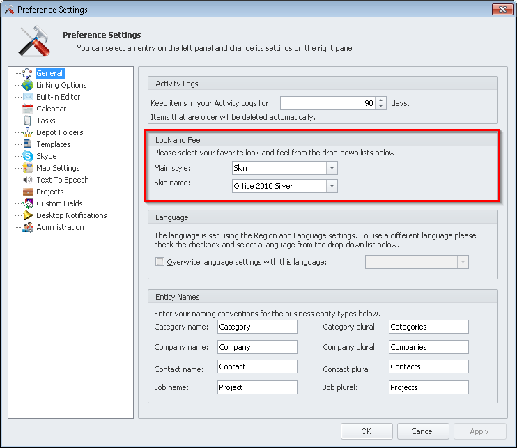This screenshot has width=517, height=448.
Task: Enable overwrite language settings checkbox
Action: (160, 262)
